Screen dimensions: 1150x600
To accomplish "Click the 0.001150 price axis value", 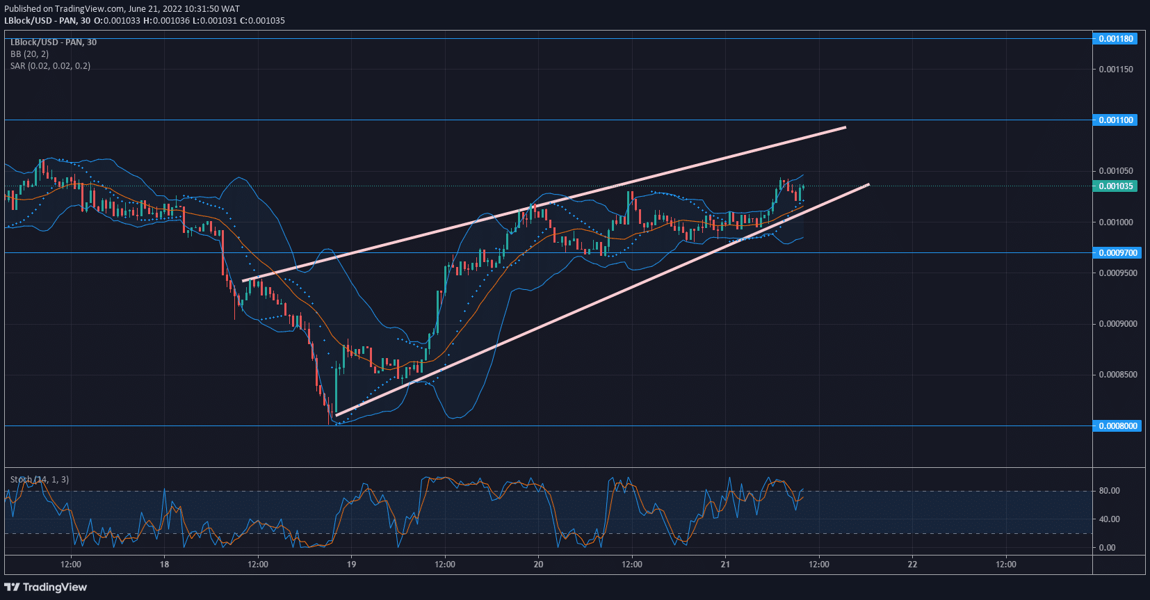I will tap(1116, 70).
